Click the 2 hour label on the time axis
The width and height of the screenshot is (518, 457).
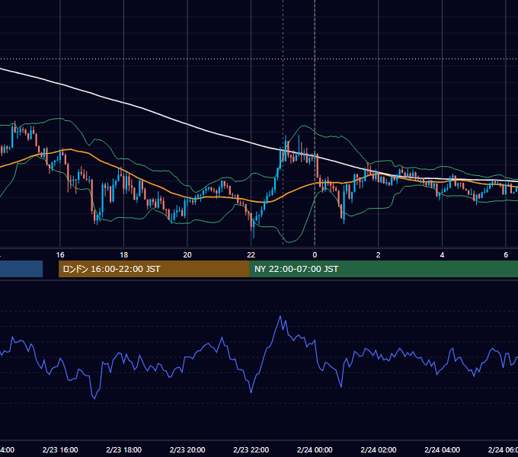click(x=379, y=255)
